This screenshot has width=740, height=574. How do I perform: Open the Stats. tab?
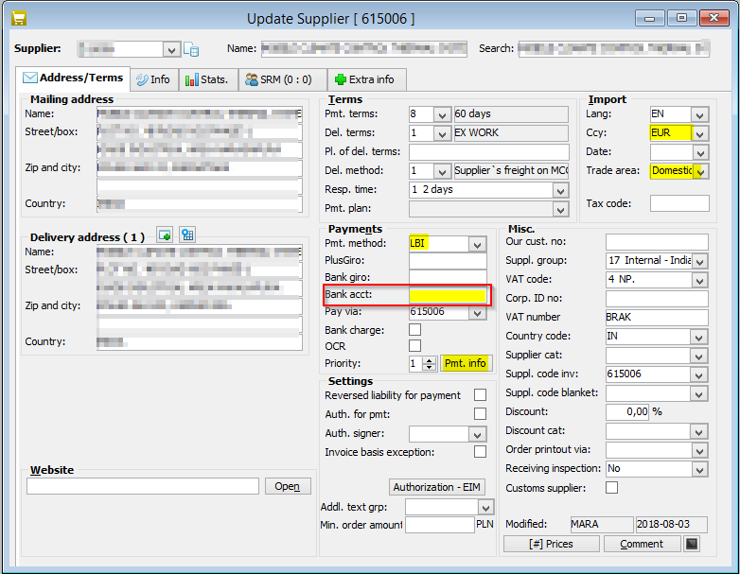tap(206, 79)
